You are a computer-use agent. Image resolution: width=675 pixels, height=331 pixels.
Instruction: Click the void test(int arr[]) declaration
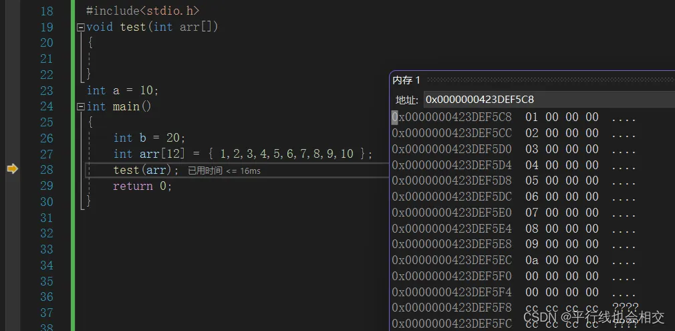tap(152, 27)
